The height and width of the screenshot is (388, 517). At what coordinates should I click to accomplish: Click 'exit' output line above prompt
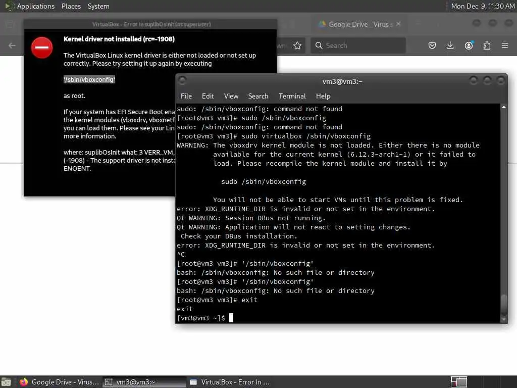[x=185, y=309]
